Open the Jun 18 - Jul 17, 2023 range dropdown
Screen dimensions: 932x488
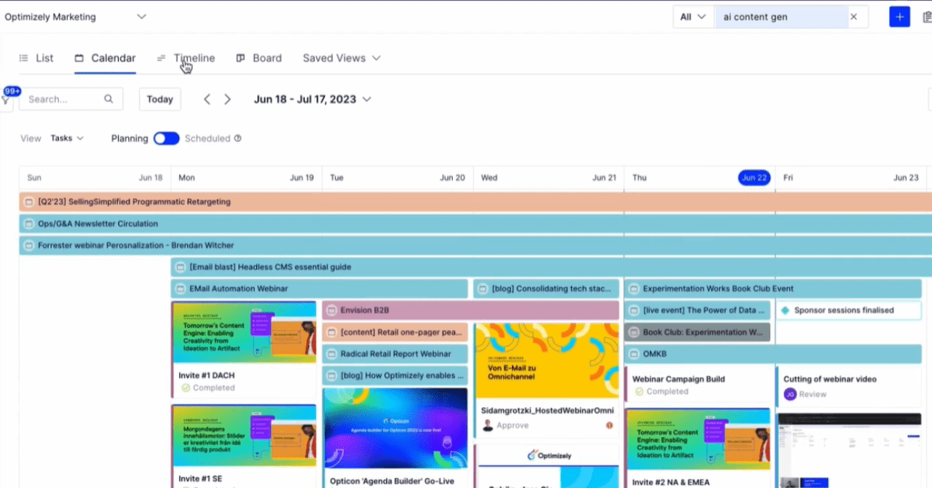click(312, 99)
